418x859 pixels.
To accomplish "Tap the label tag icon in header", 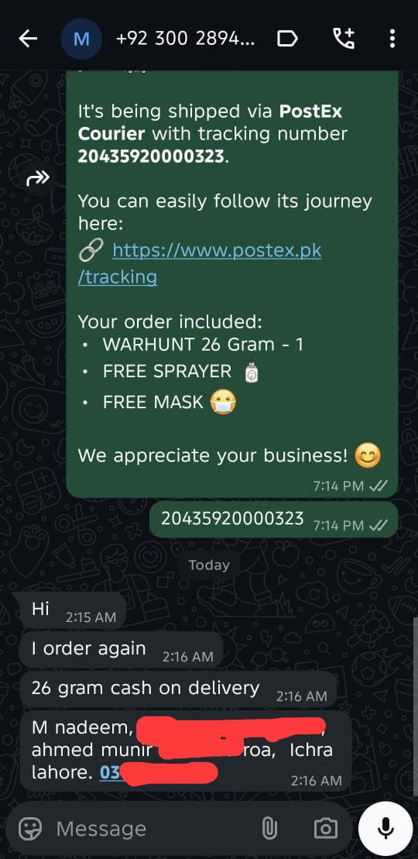I will [288, 39].
